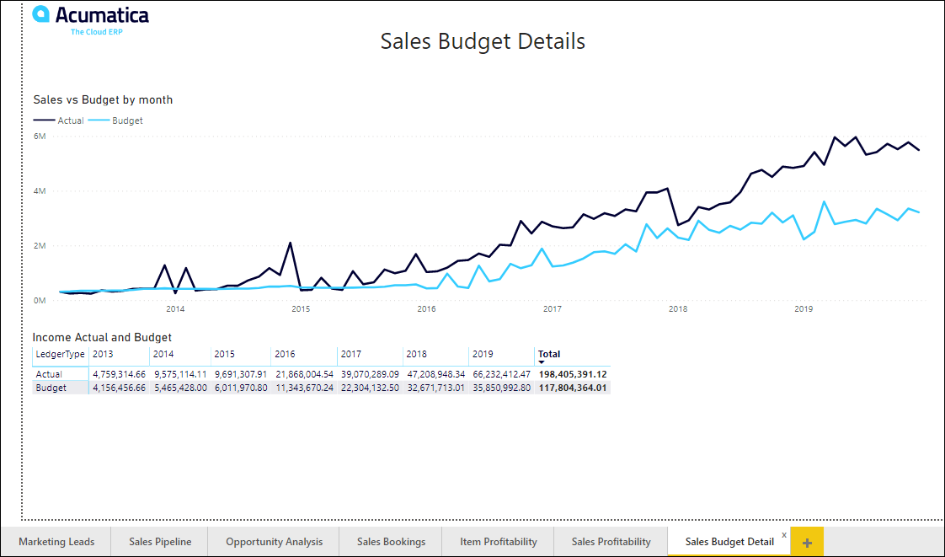
Task: Switch to the Sales Profitability tab
Action: click(611, 542)
